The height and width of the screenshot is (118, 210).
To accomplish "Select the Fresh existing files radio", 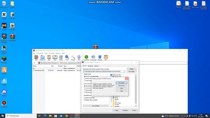I will click(85, 81).
